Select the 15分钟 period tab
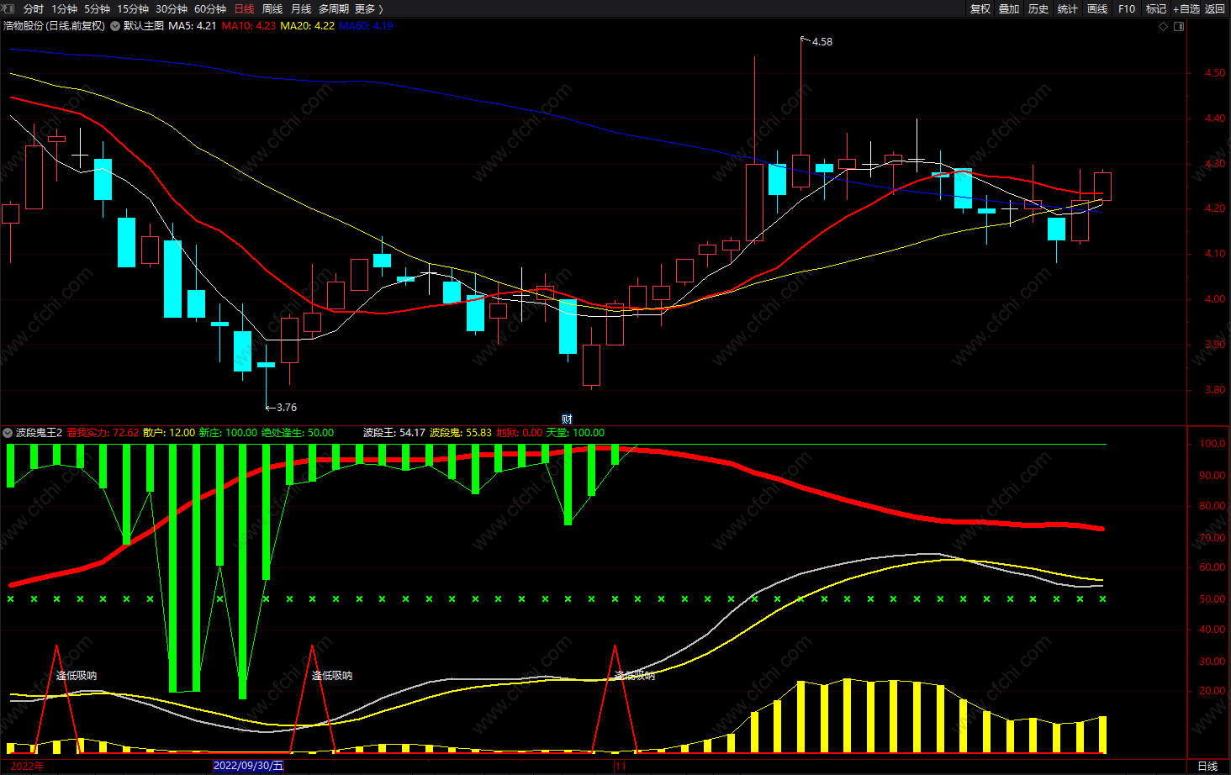This screenshot has height=775, width=1231. (133, 8)
